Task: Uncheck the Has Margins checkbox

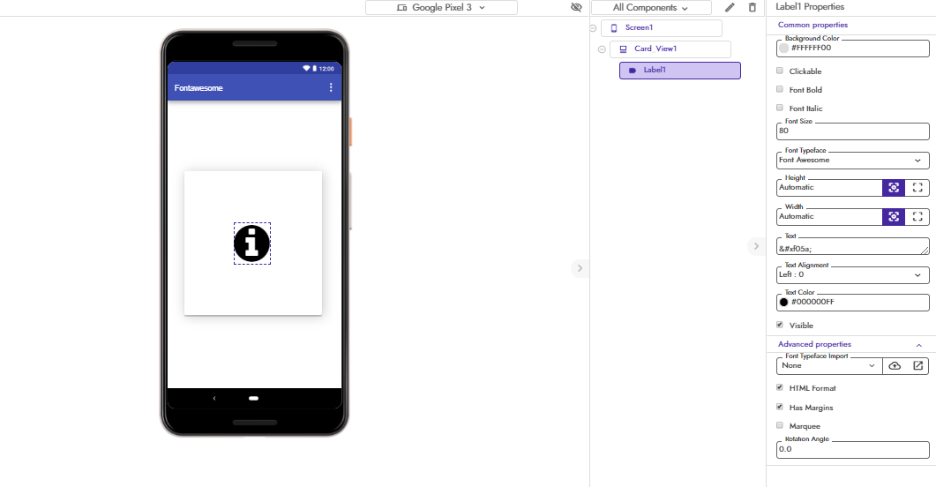Action: [780, 407]
